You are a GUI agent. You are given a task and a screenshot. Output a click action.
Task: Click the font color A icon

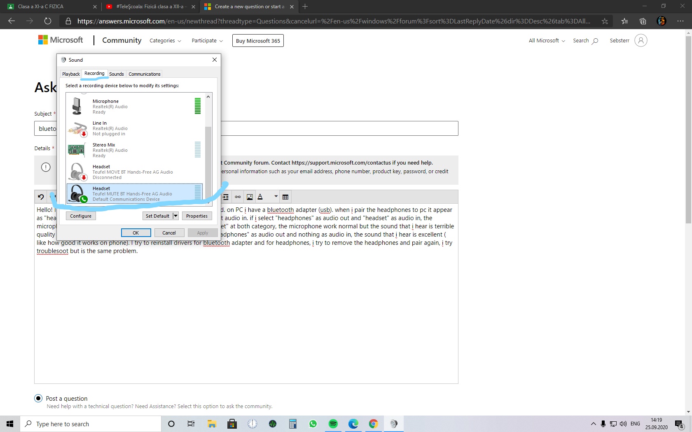(260, 197)
